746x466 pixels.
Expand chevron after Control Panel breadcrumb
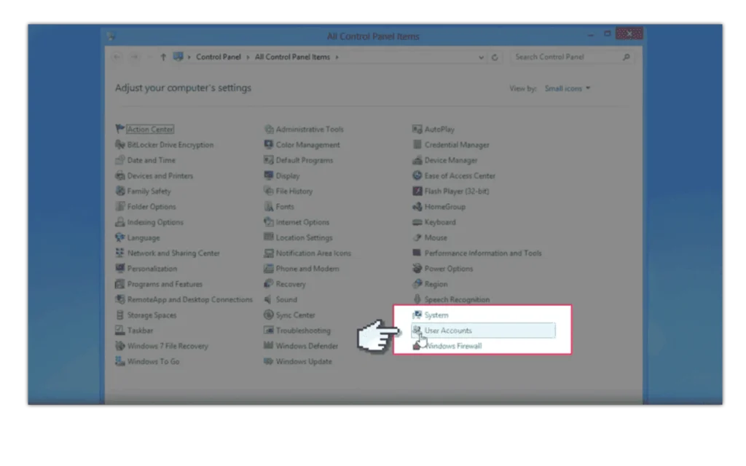point(248,57)
